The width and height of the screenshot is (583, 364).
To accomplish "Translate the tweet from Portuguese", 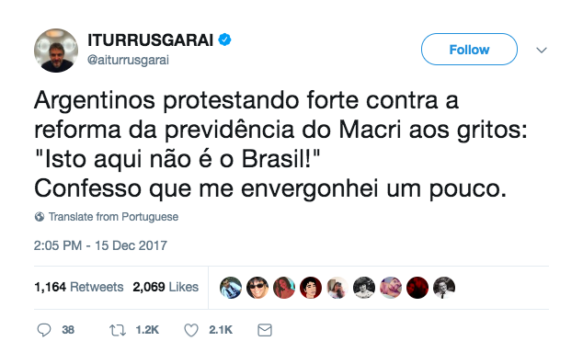I will (x=113, y=217).
